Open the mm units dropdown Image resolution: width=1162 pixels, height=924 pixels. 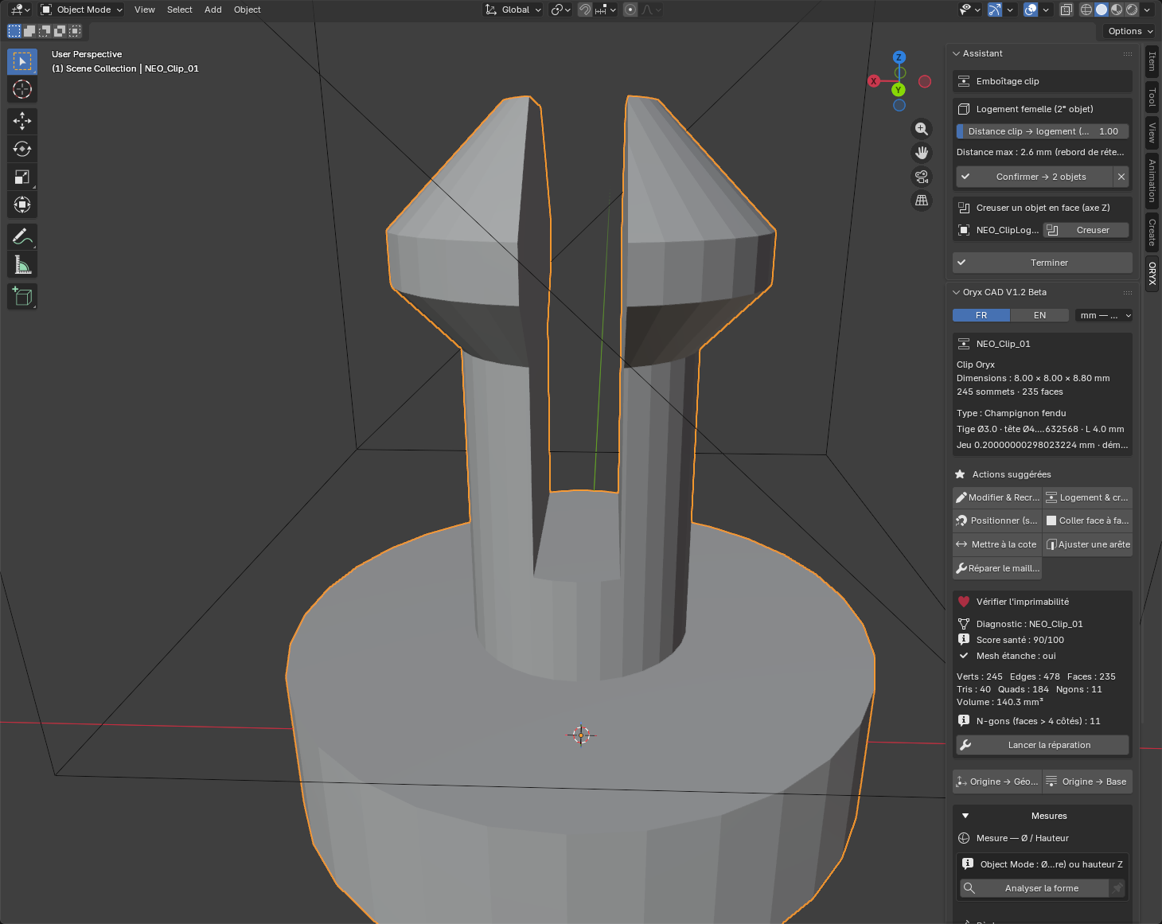point(1104,315)
